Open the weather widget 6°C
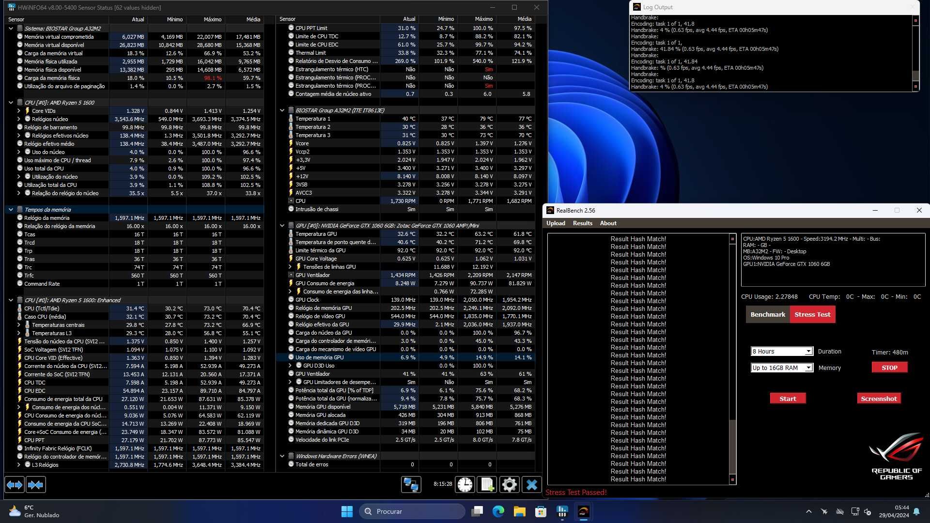930x523 pixels. coord(34,511)
